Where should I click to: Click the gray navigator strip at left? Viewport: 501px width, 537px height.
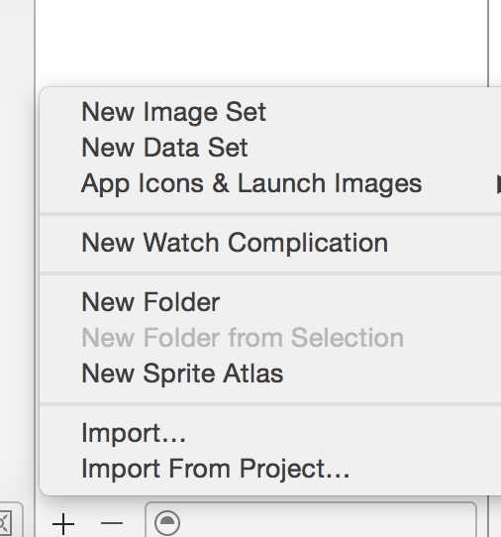pos(17,240)
